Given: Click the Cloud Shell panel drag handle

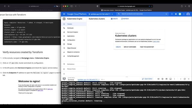Looking at the screenshot, I should [127, 77].
